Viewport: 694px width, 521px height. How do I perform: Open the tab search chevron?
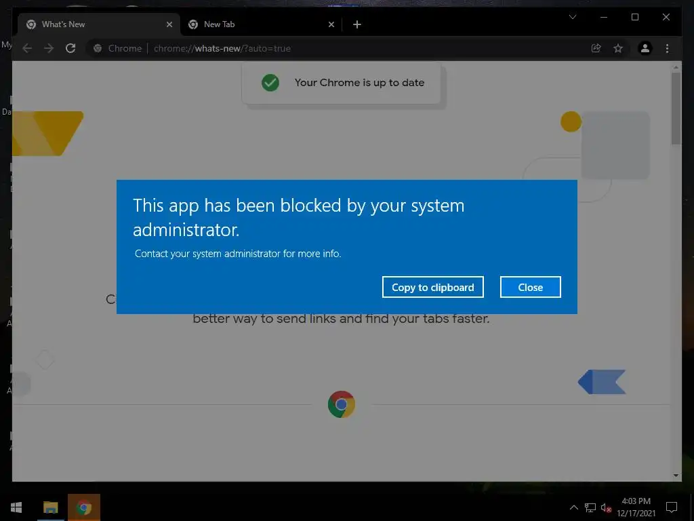573,17
